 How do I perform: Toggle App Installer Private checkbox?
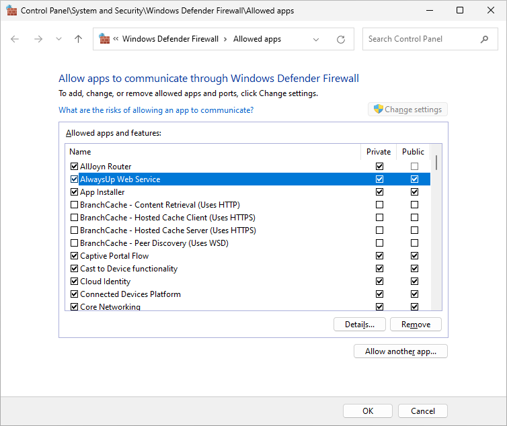379,192
